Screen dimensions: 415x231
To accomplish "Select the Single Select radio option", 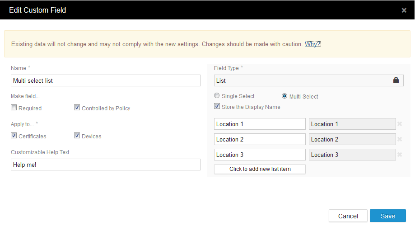I will (217, 96).
